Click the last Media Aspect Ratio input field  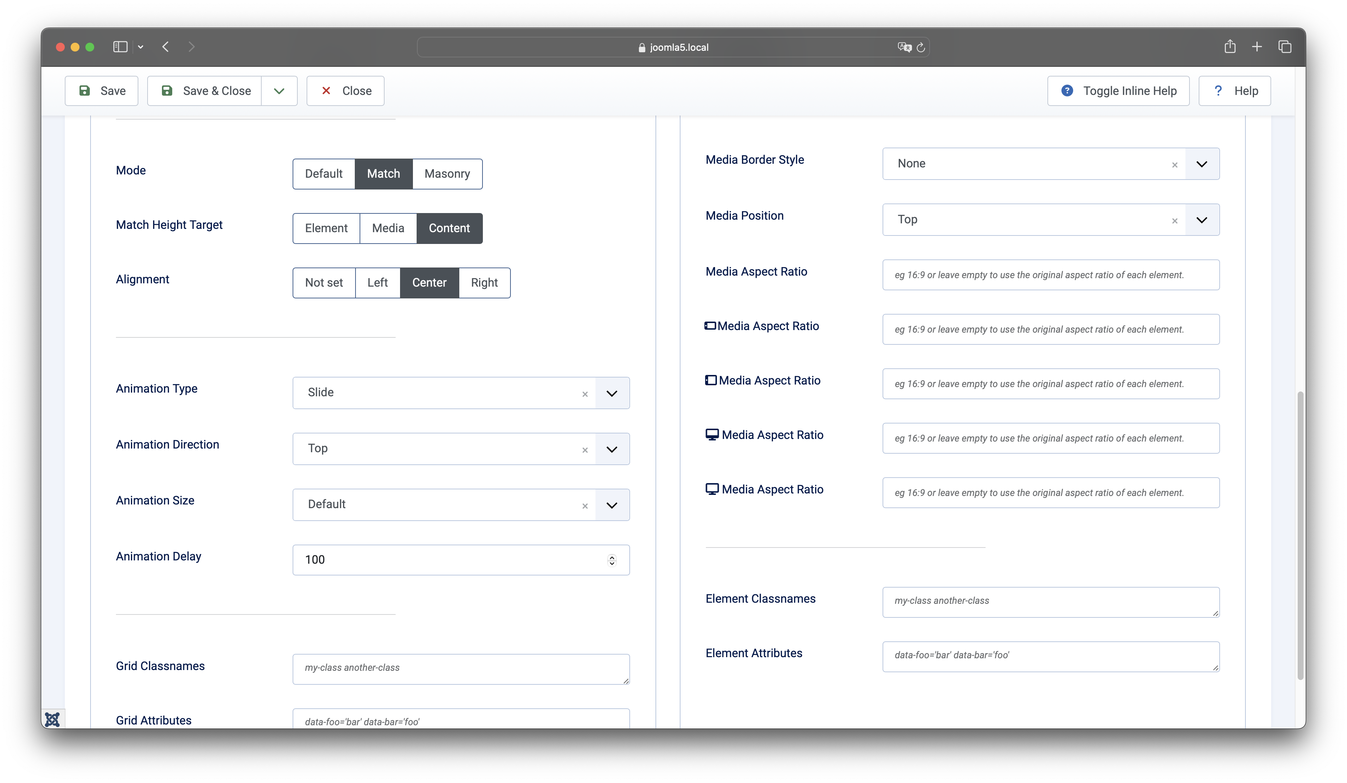pos(1051,493)
